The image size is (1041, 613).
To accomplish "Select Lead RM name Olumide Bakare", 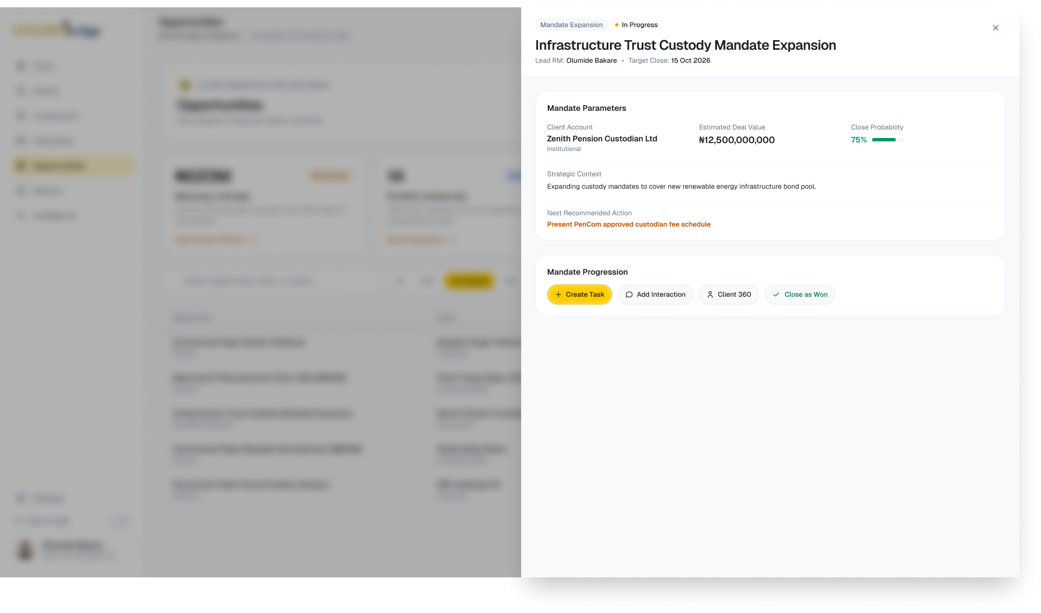I will pos(591,61).
